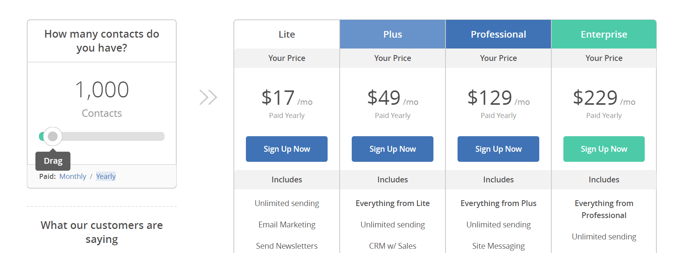
Task: Select the Enterprise plan header
Action: click(604, 34)
